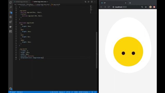Click the zoom magnifier in the address bar
165x93 pixels.
click(142, 7)
